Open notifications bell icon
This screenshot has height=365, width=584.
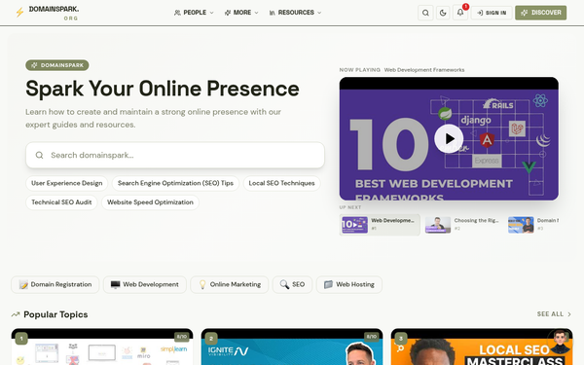click(460, 13)
